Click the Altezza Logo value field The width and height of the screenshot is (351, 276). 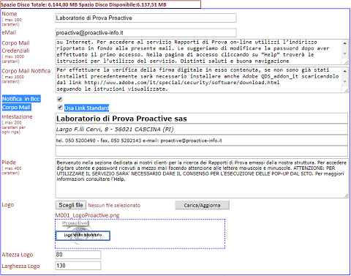(78, 255)
